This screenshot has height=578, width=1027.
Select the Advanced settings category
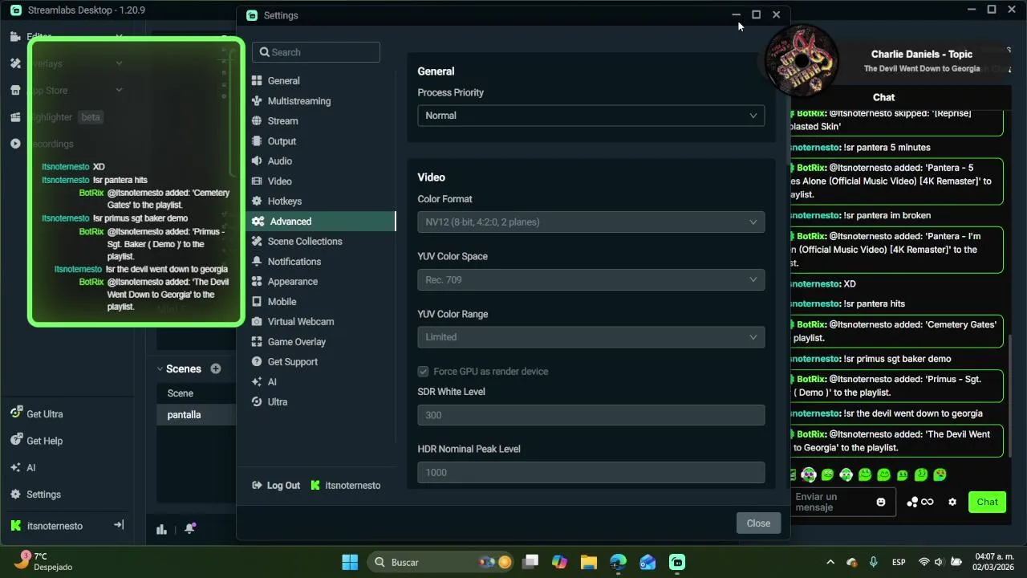[323, 222]
